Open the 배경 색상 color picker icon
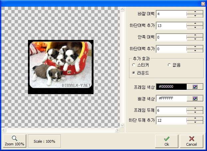Screen dimensions: 207x151 (x=195, y=98)
